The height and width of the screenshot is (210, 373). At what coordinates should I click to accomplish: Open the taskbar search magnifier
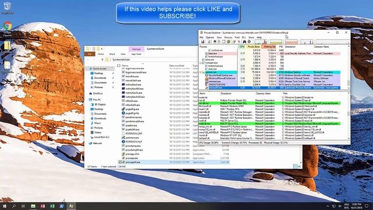tap(14, 206)
